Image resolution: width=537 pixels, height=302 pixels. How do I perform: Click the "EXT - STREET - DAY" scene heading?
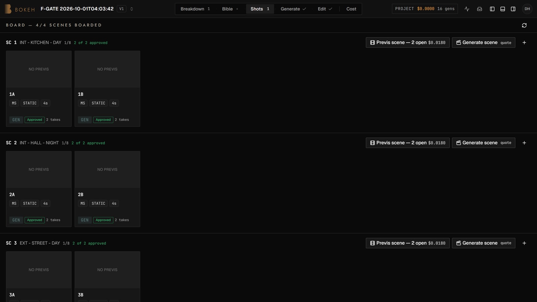(40, 243)
